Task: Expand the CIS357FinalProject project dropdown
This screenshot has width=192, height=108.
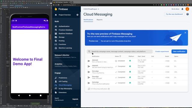Action: point(91,9)
